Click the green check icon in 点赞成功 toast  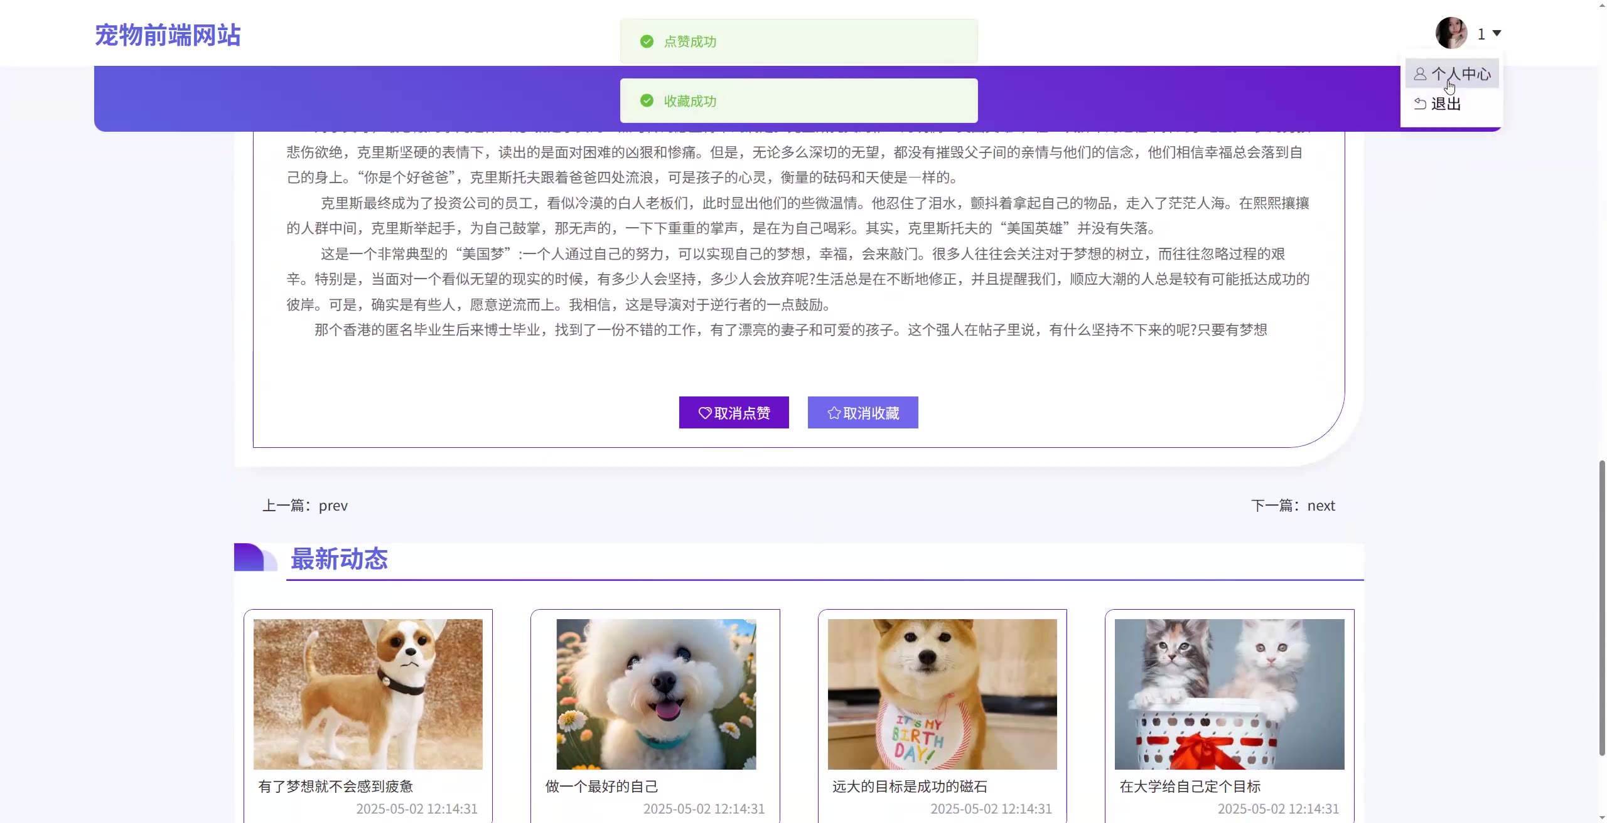pos(647,41)
